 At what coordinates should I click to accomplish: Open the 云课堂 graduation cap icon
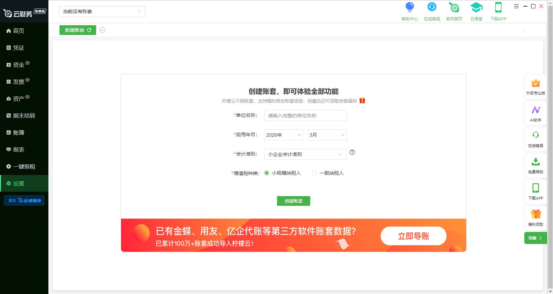click(x=476, y=8)
